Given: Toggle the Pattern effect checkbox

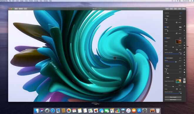Looking at the screenshot, I should [x=165, y=38].
